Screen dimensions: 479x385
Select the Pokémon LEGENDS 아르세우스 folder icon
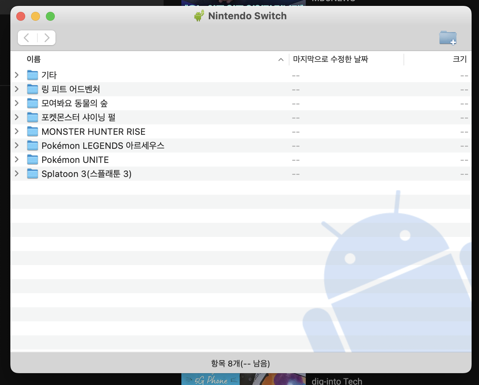tap(33, 145)
